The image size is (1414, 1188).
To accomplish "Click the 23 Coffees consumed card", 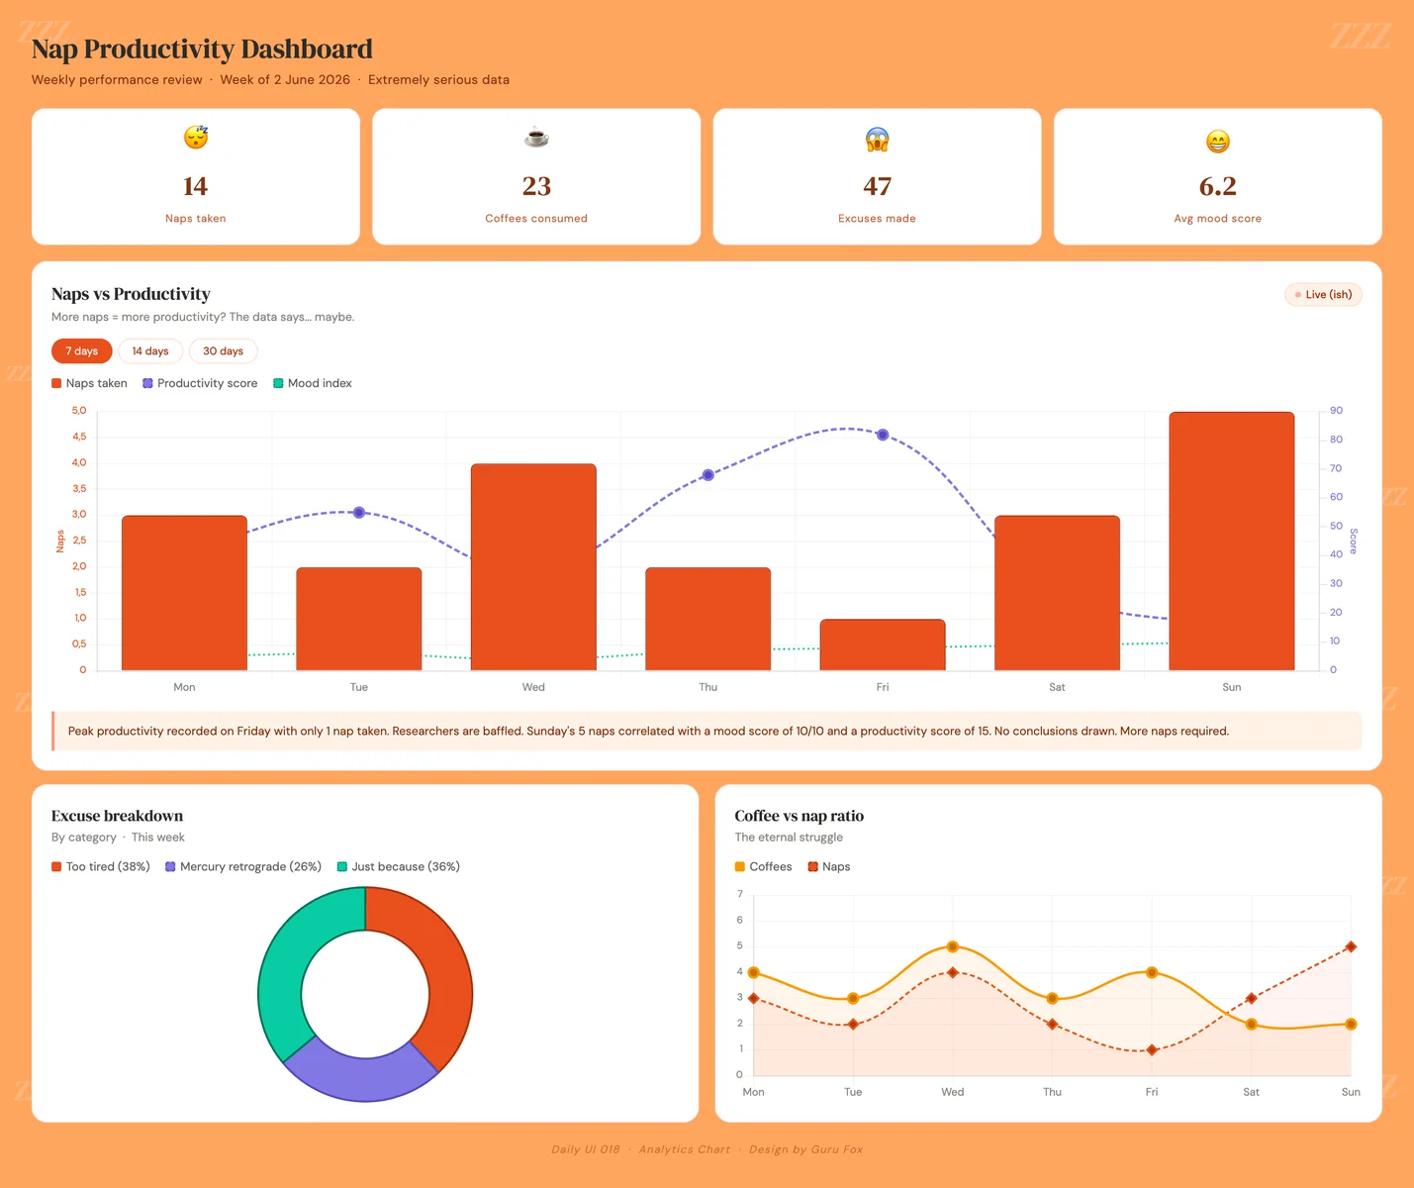I will point(536,176).
